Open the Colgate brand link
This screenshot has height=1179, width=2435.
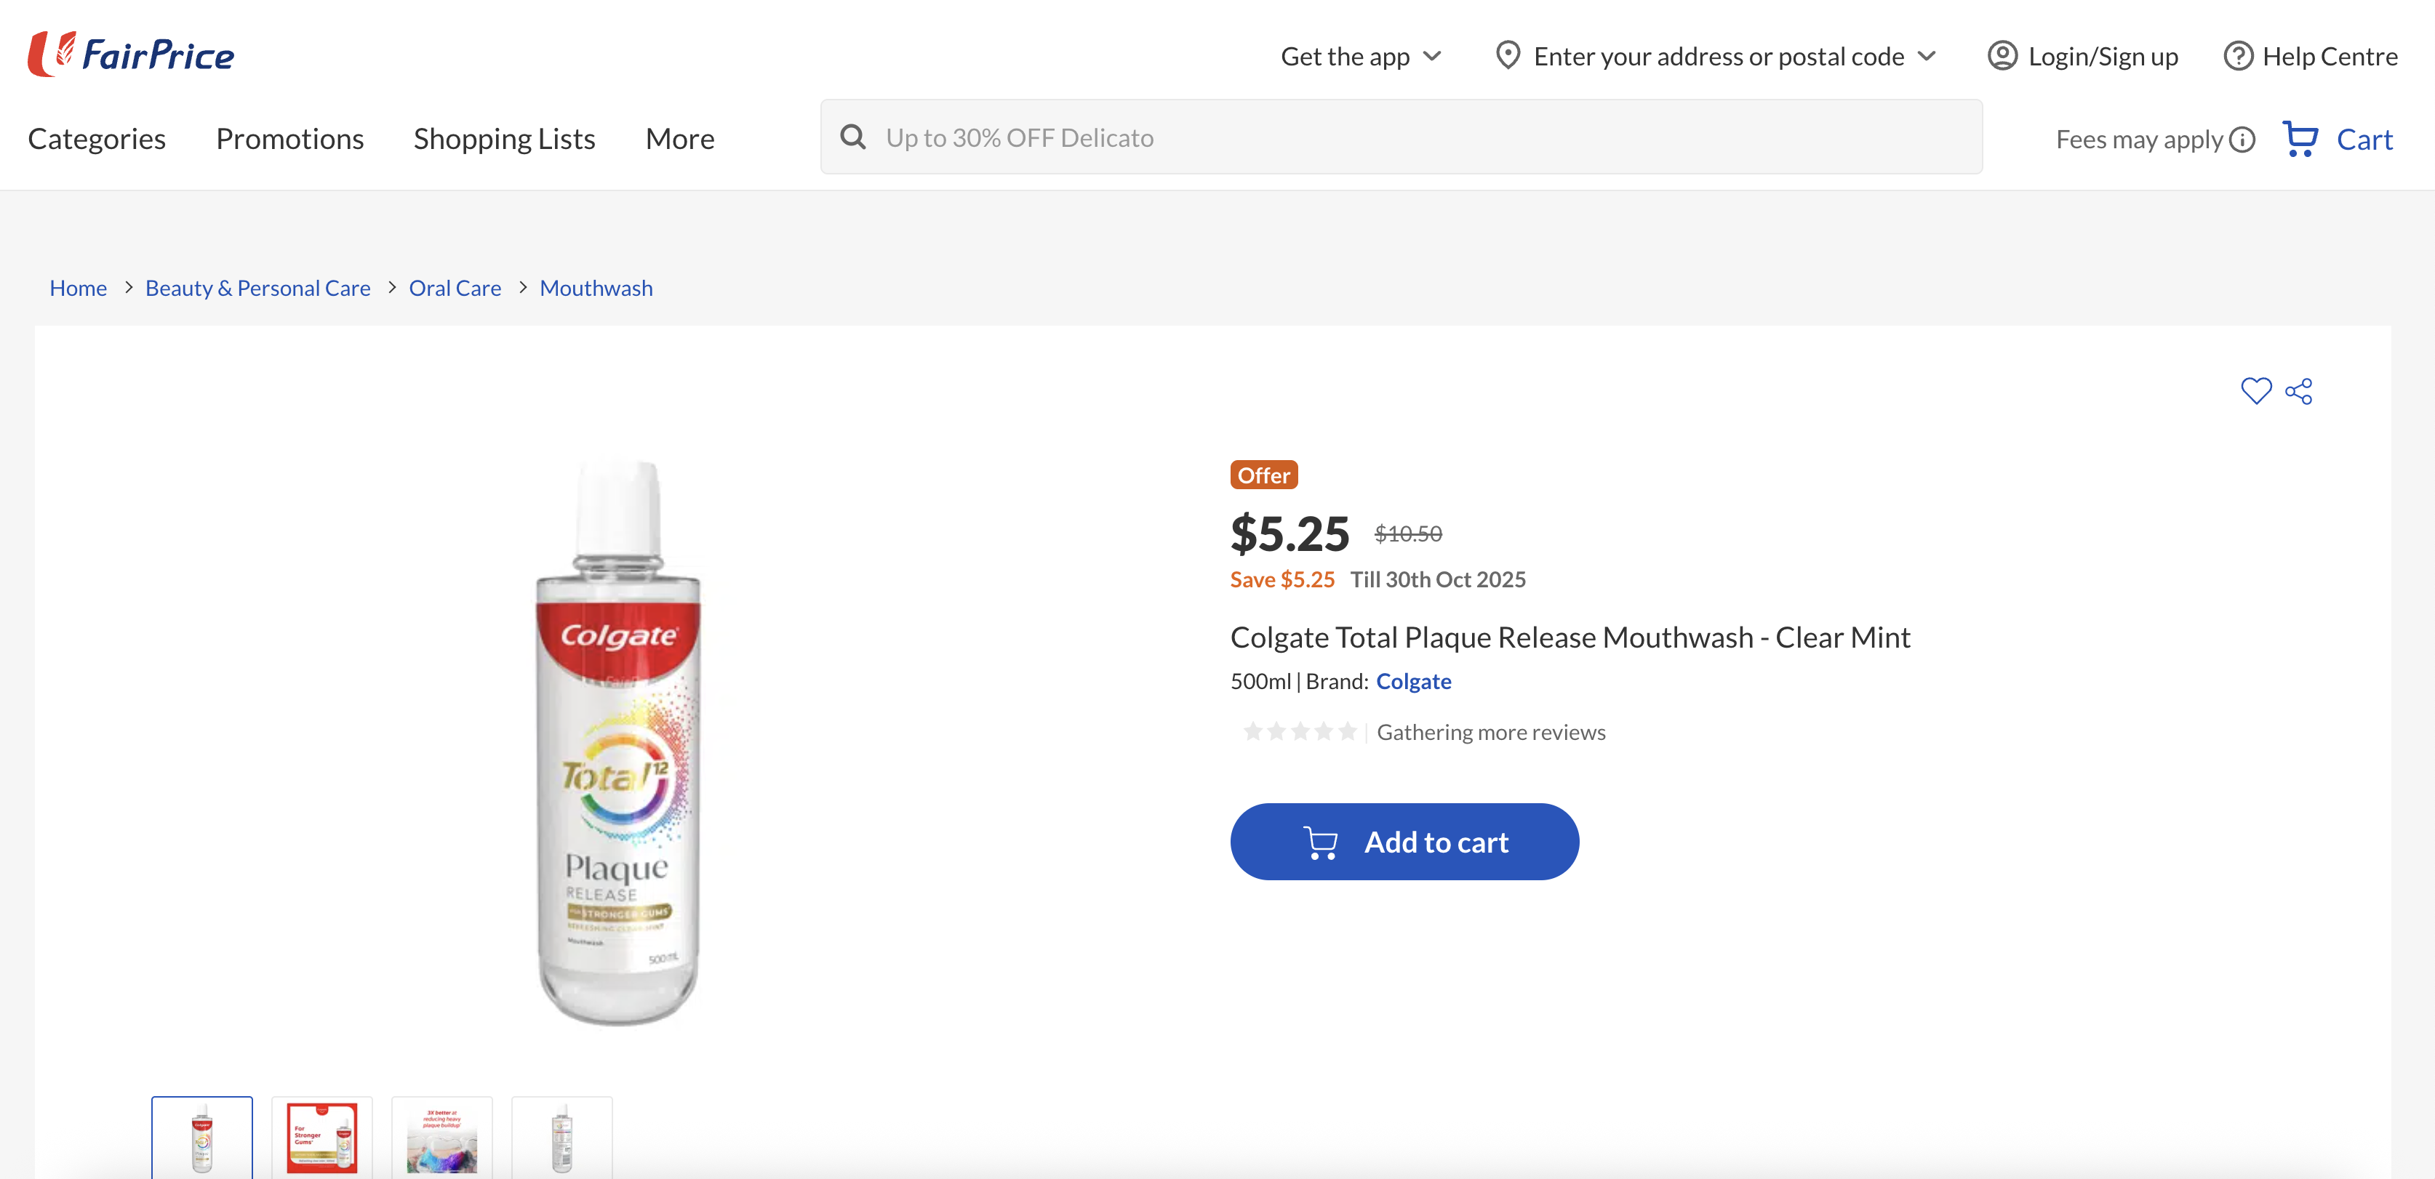pyautogui.click(x=1413, y=681)
